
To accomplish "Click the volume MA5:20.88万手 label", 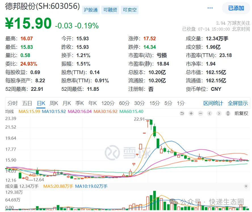I will tap(58, 186).
